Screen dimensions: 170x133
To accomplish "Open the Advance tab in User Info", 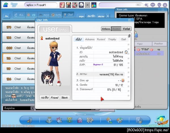I will 90,39.
